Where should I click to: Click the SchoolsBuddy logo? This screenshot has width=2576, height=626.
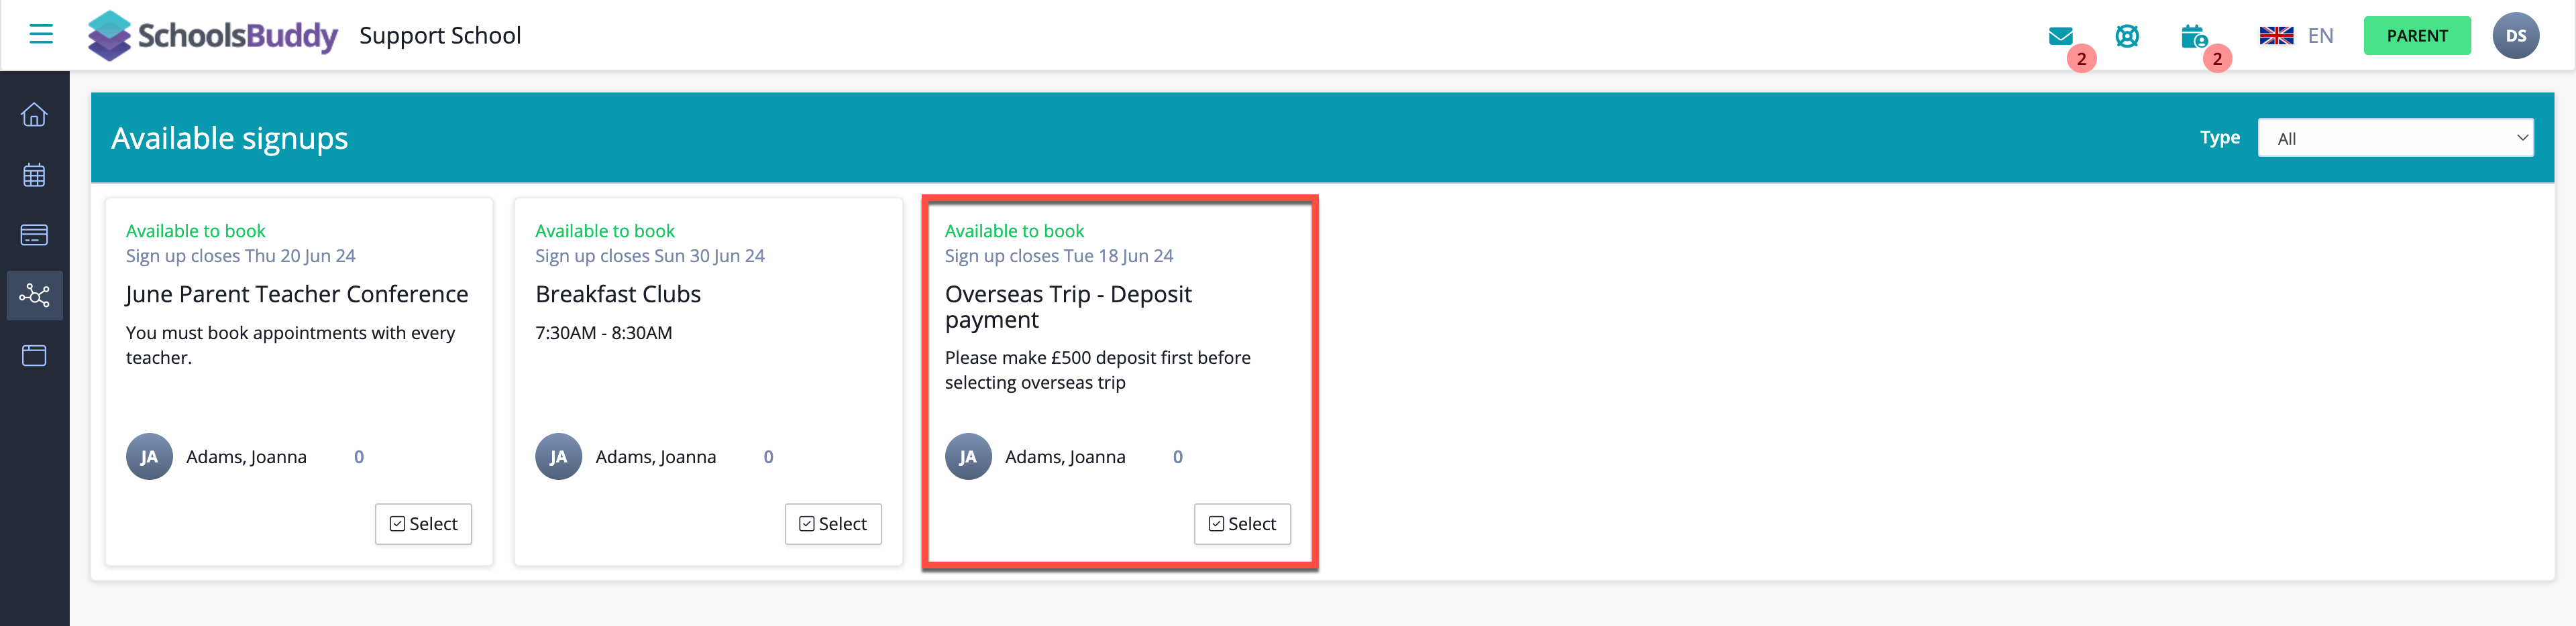pyautogui.click(x=212, y=36)
